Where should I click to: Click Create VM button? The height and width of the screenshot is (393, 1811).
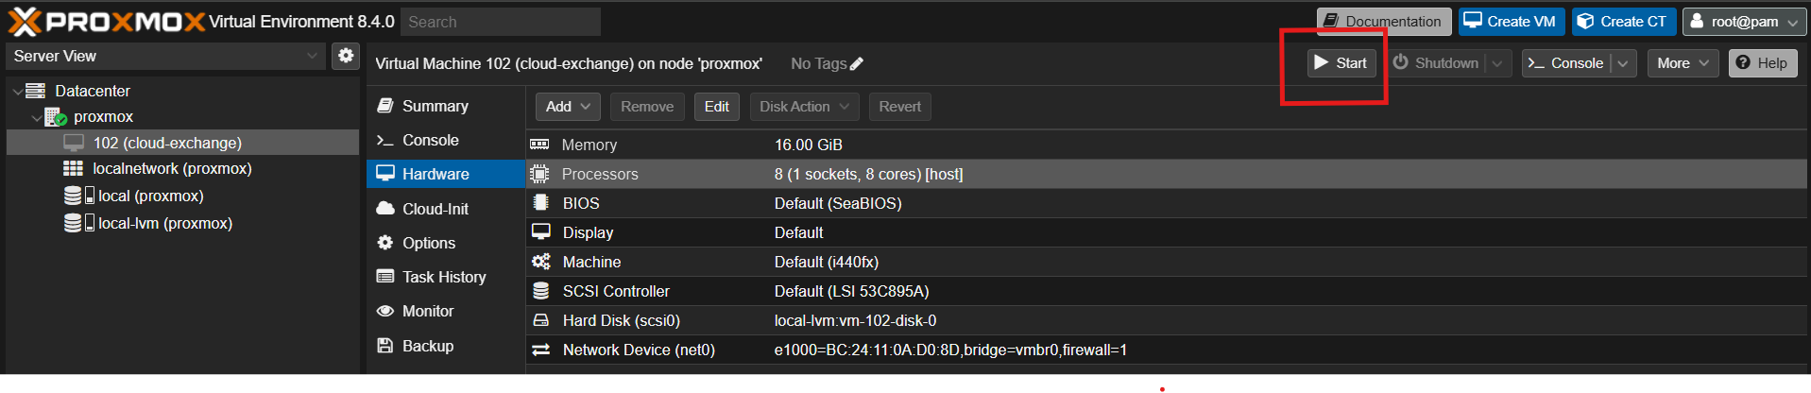pos(1511,21)
